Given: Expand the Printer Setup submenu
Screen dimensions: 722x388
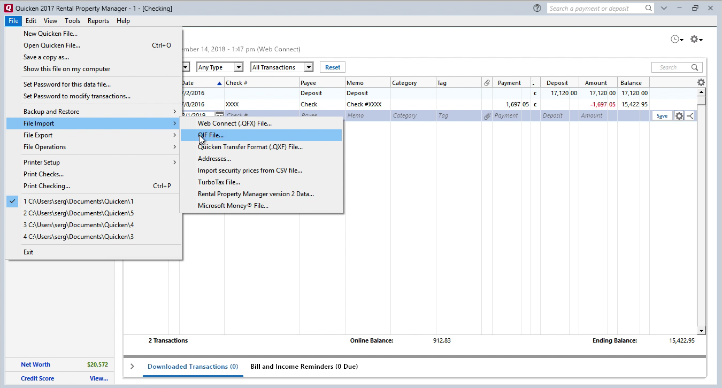Looking at the screenshot, I should [94, 162].
